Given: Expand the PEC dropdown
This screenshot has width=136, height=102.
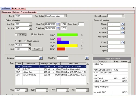Looking at the screenshot, I should click(x=67, y=90).
